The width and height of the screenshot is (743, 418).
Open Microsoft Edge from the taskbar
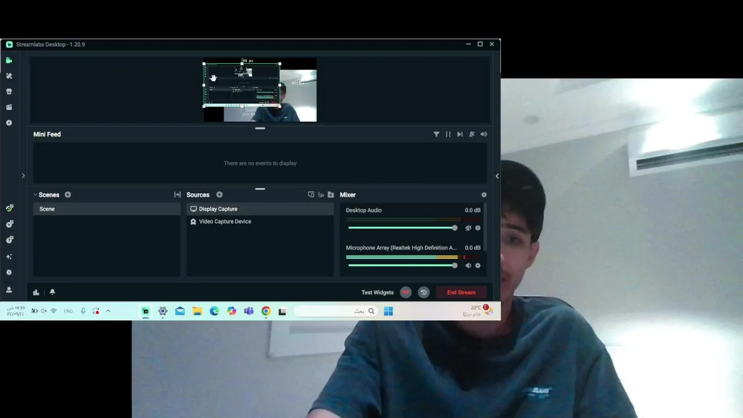pos(214,311)
